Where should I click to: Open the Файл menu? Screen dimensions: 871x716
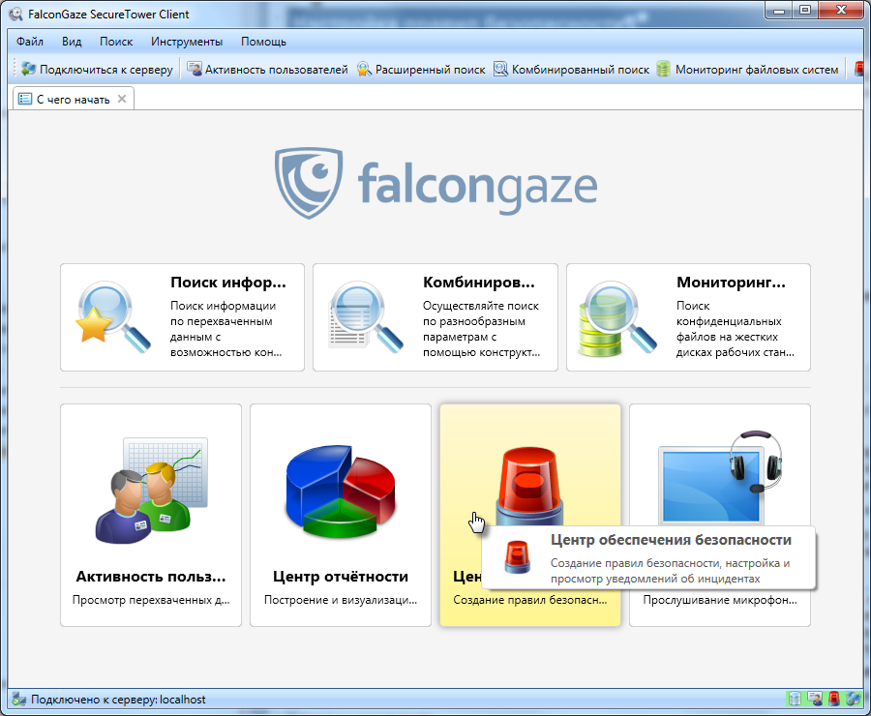pos(29,42)
